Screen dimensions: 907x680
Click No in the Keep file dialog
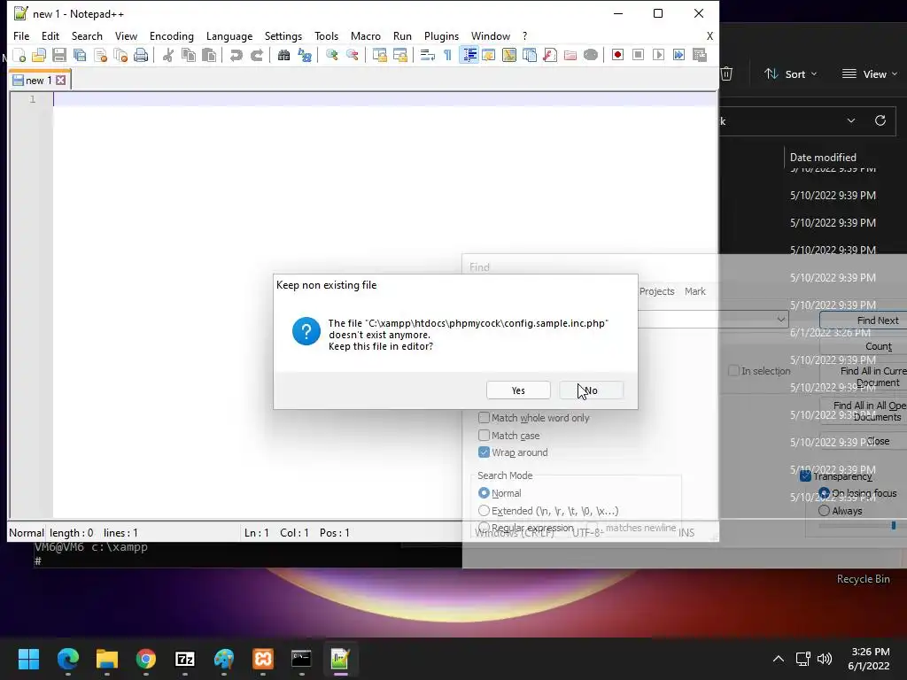click(x=591, y=390)
